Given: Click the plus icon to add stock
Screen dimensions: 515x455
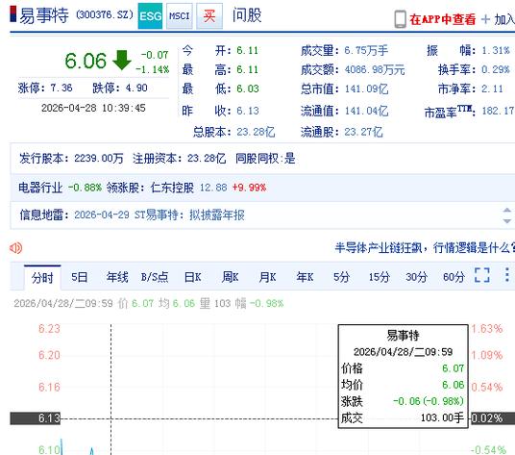Looking at the screenshot, I should [485, 19].
